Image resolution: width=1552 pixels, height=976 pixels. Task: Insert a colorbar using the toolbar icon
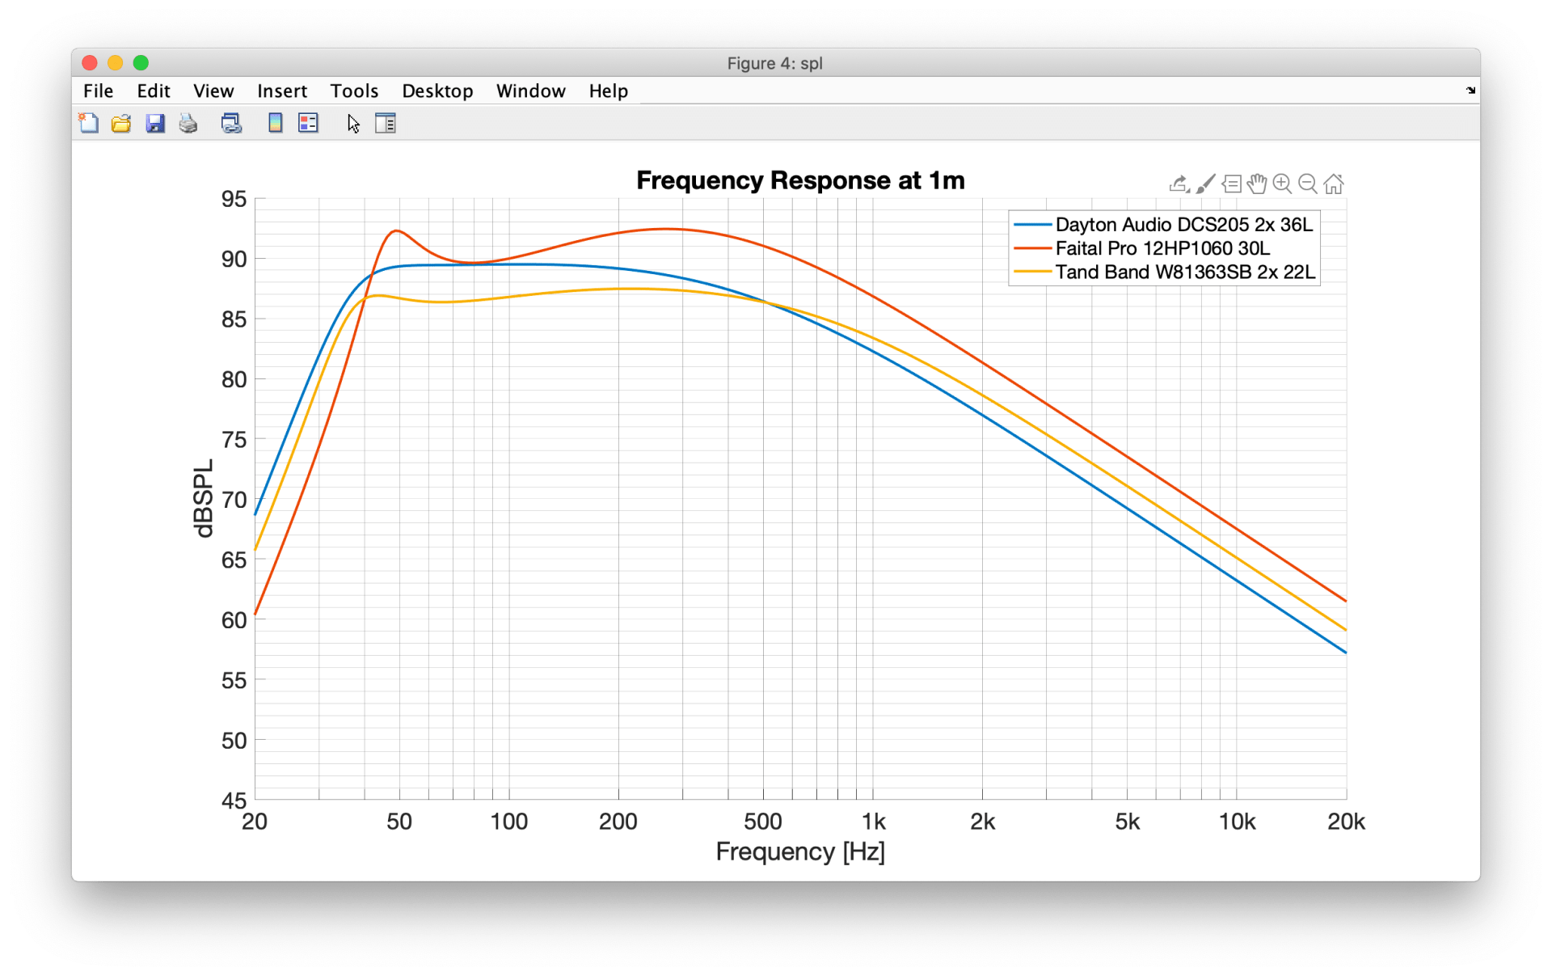click(x=276, y=123)
